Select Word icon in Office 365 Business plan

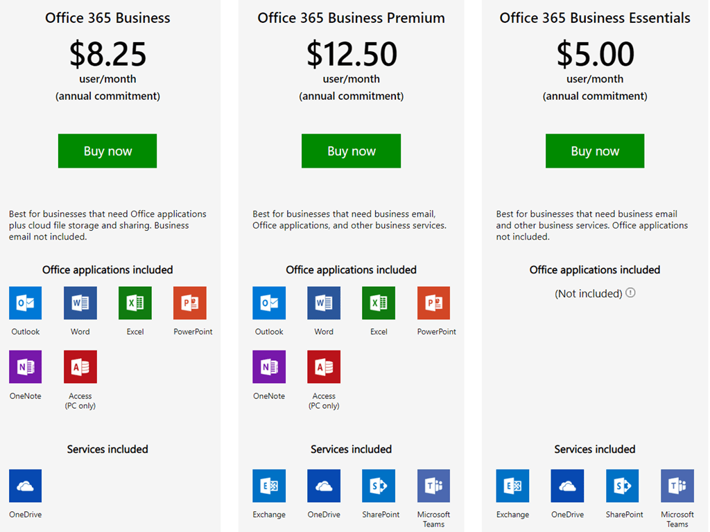tap(80, 303)
